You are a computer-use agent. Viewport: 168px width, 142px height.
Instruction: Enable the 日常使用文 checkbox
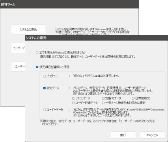(x=133, y=98)
